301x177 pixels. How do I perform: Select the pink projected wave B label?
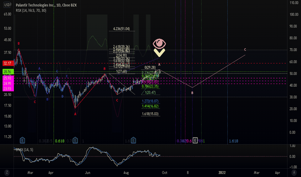point(192,93)
